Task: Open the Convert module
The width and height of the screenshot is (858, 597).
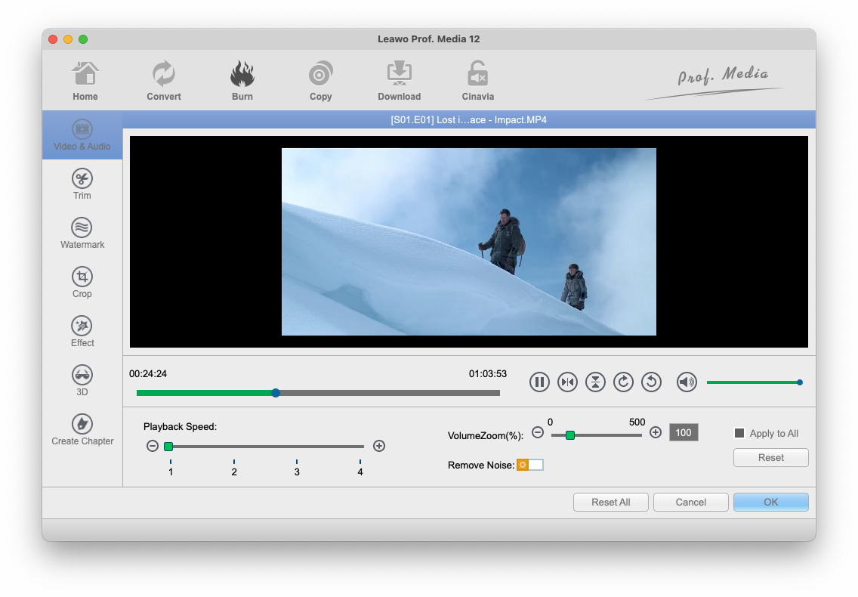Action: tap(164, 81)
